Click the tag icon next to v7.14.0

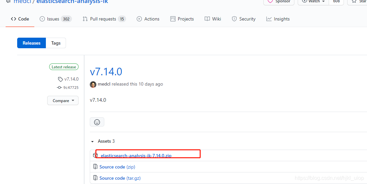60,79
